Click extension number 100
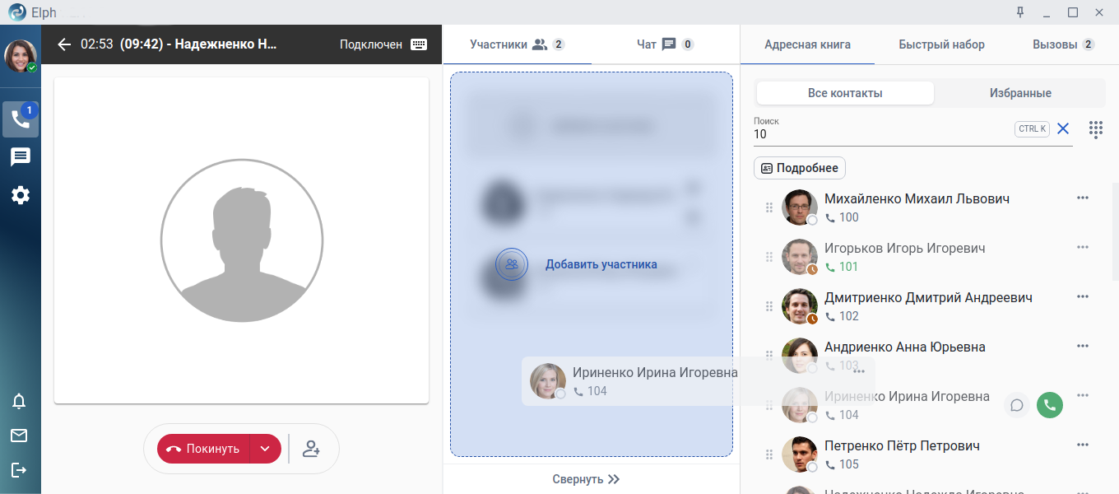Viewport: 1119px width, 494px height. click(848, 217)
